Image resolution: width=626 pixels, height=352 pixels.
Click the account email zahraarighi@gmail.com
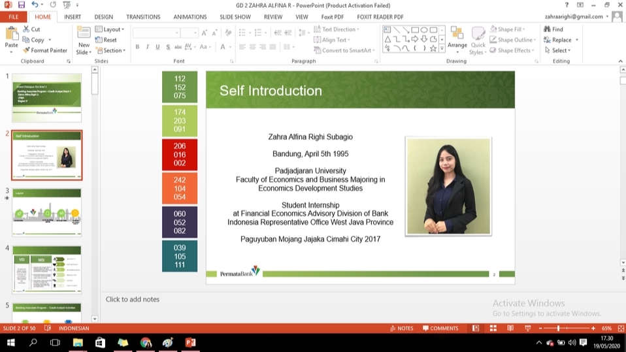574,16
